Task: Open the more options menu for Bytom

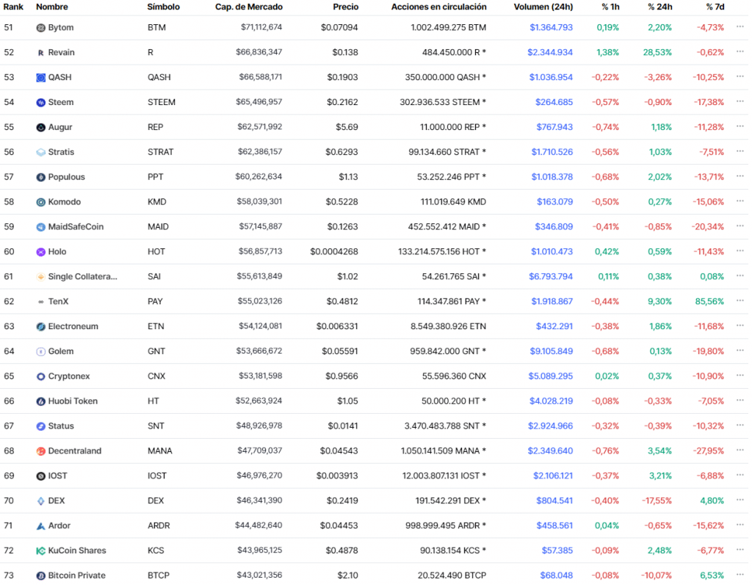Action: point(740,27)
